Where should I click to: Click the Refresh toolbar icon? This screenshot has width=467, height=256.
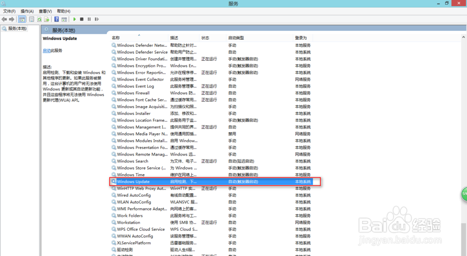[x=39, y=19]
